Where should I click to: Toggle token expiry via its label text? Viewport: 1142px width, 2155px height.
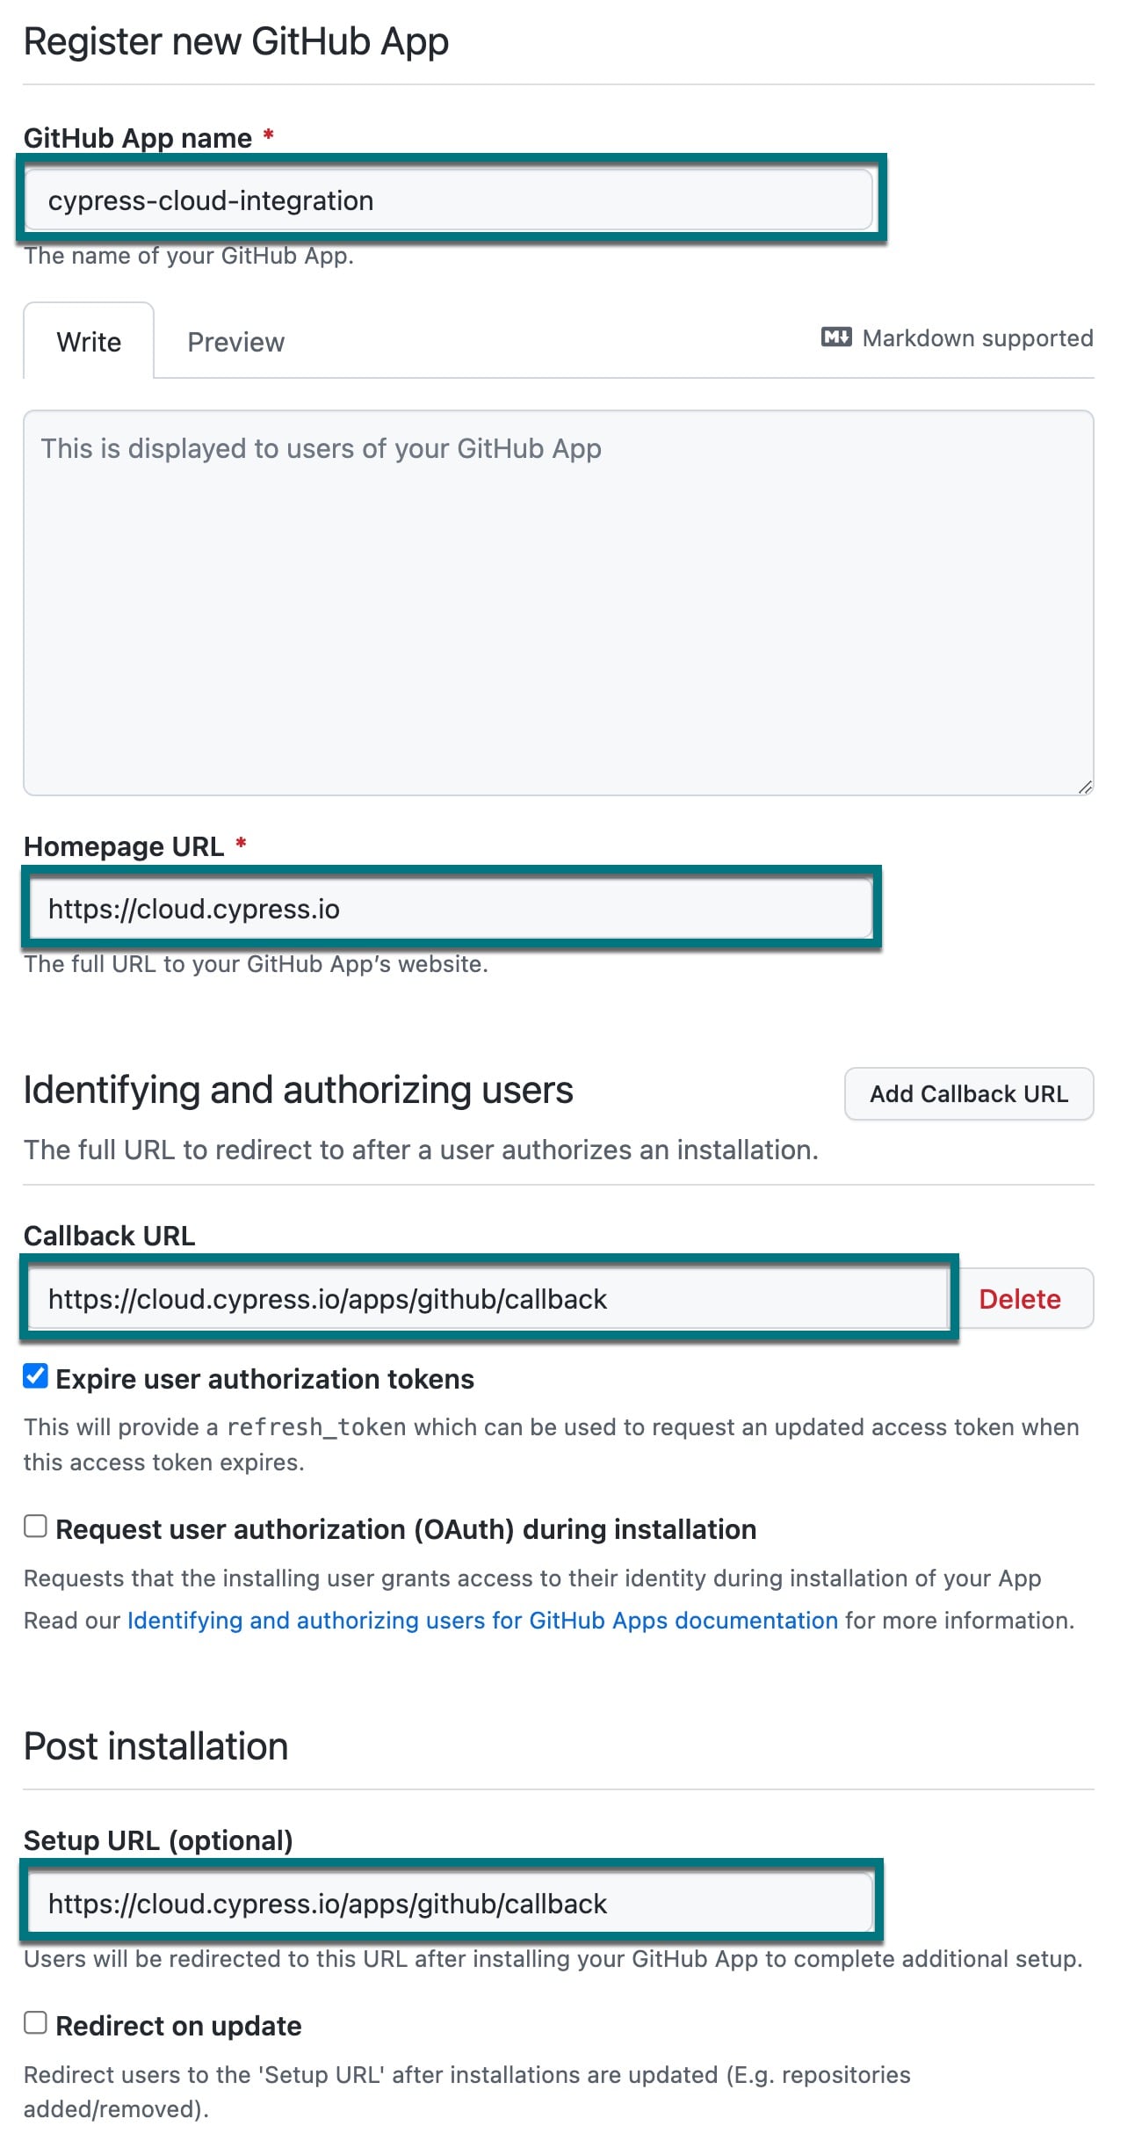click(x=264, y=1379)
